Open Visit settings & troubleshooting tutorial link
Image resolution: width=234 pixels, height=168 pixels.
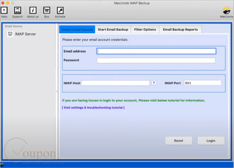93,108
